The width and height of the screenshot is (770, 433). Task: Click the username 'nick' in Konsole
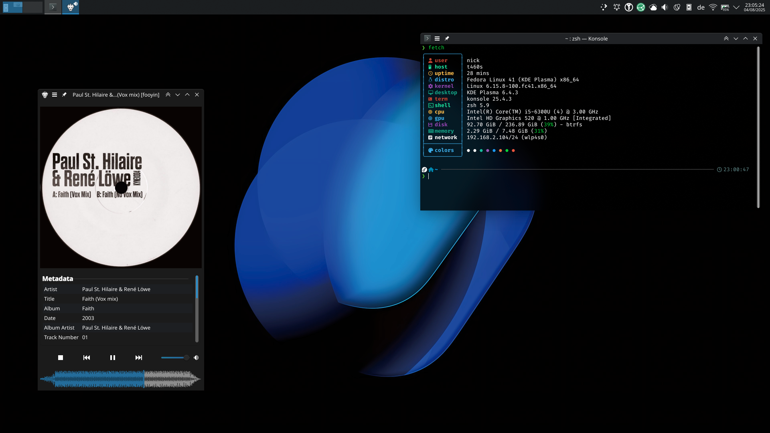pos(473,61)
